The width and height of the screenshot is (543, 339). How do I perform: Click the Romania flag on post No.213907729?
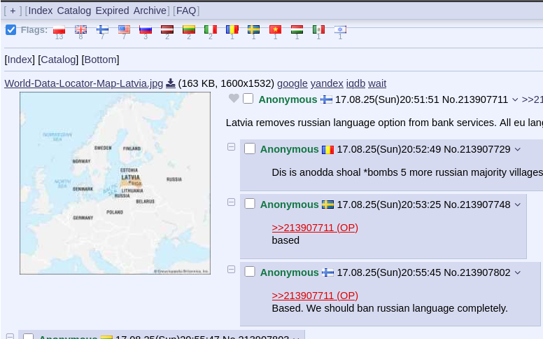coord(327,150)
